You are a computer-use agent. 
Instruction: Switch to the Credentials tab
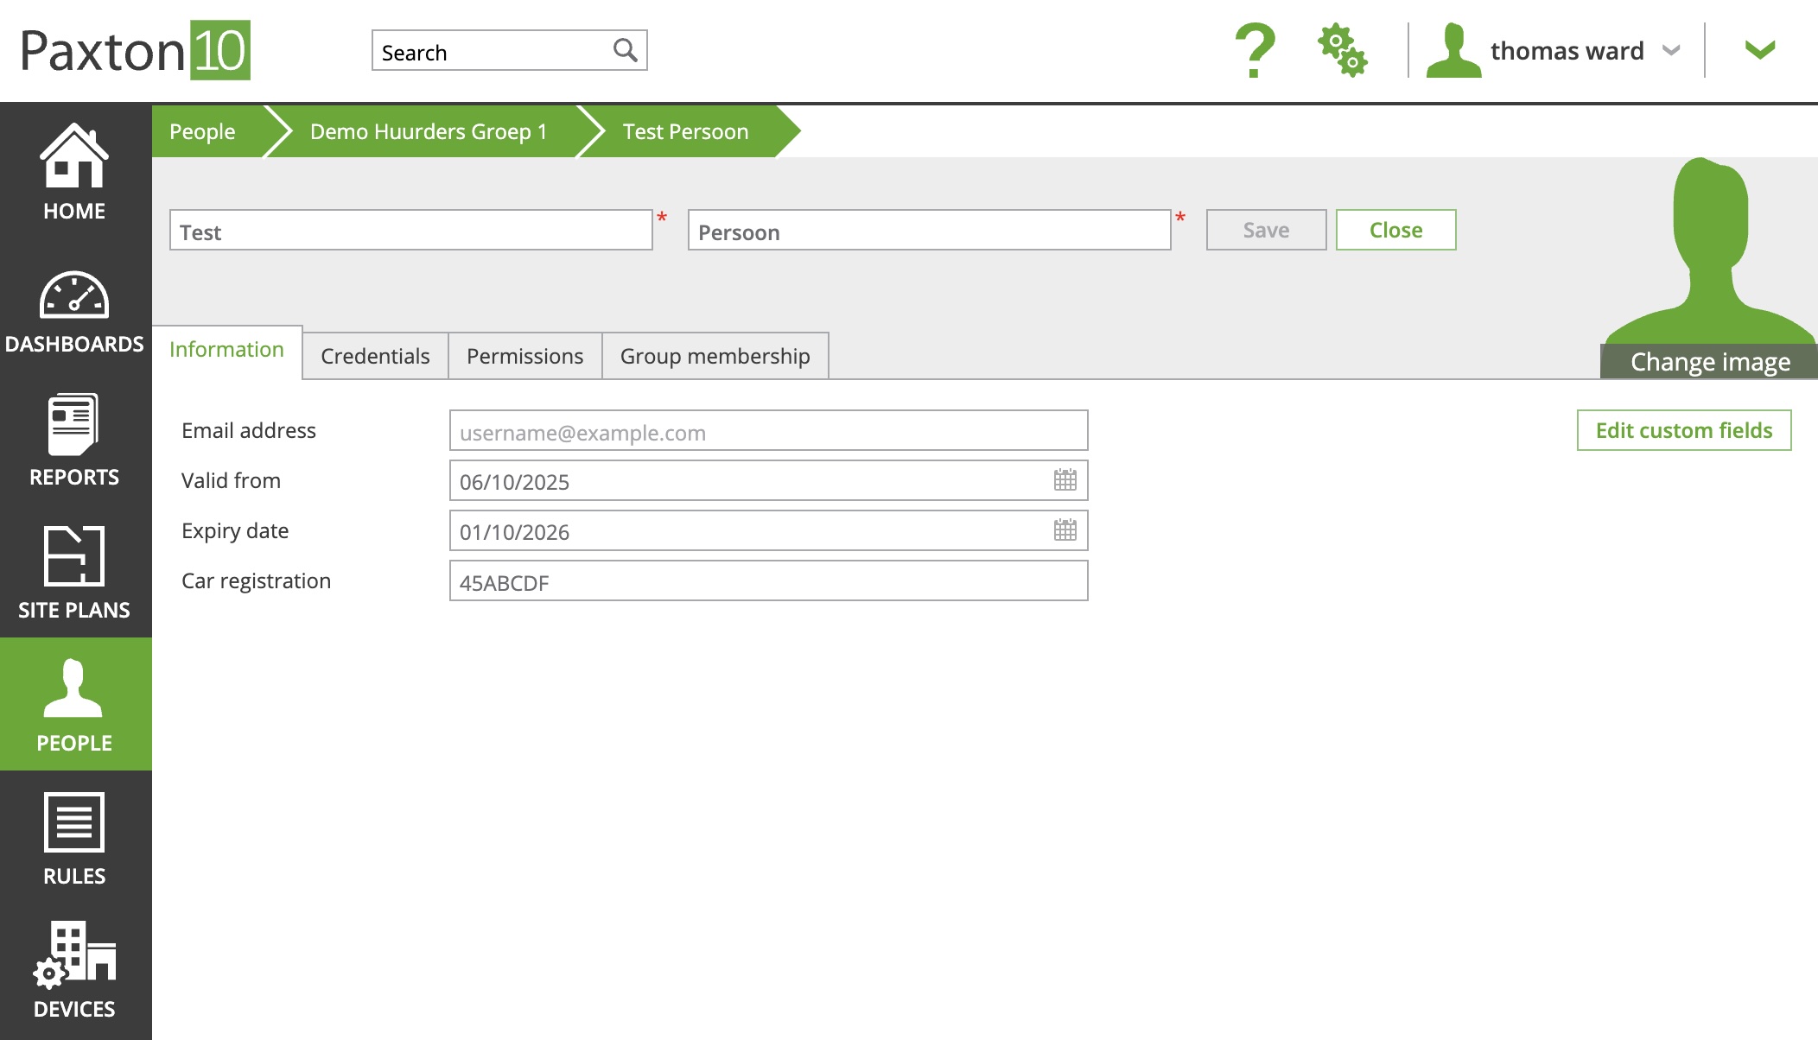point(375,356)
